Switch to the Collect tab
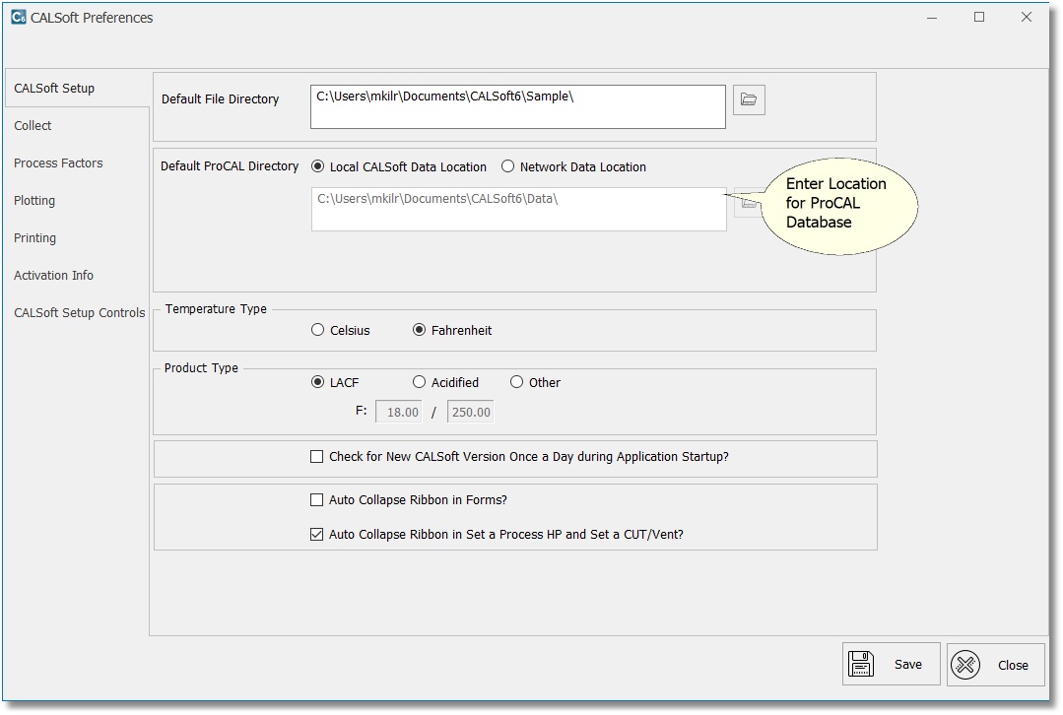This screenshot has height=715, width=1063. (77, 125)
